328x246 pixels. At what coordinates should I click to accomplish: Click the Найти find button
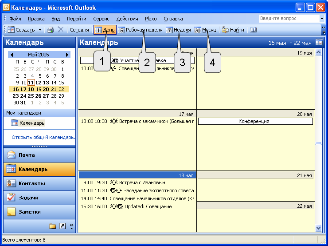233,30
